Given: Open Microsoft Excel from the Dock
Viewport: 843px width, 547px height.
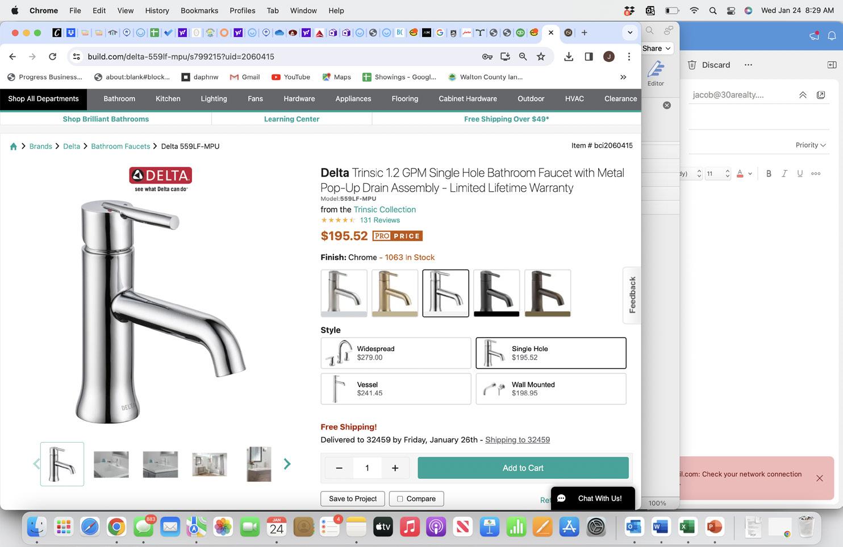Looking at the screenshot, I should click(x=687, y=527).
